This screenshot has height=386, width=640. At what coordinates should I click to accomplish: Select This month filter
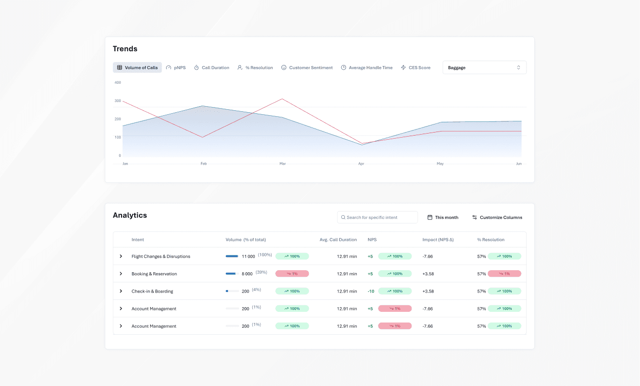tap(442, 217)
